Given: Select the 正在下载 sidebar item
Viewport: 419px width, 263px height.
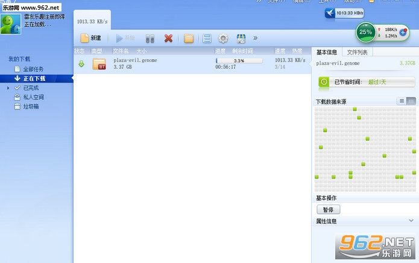Looking at the screenshot, I should click(x=37, y=78).
